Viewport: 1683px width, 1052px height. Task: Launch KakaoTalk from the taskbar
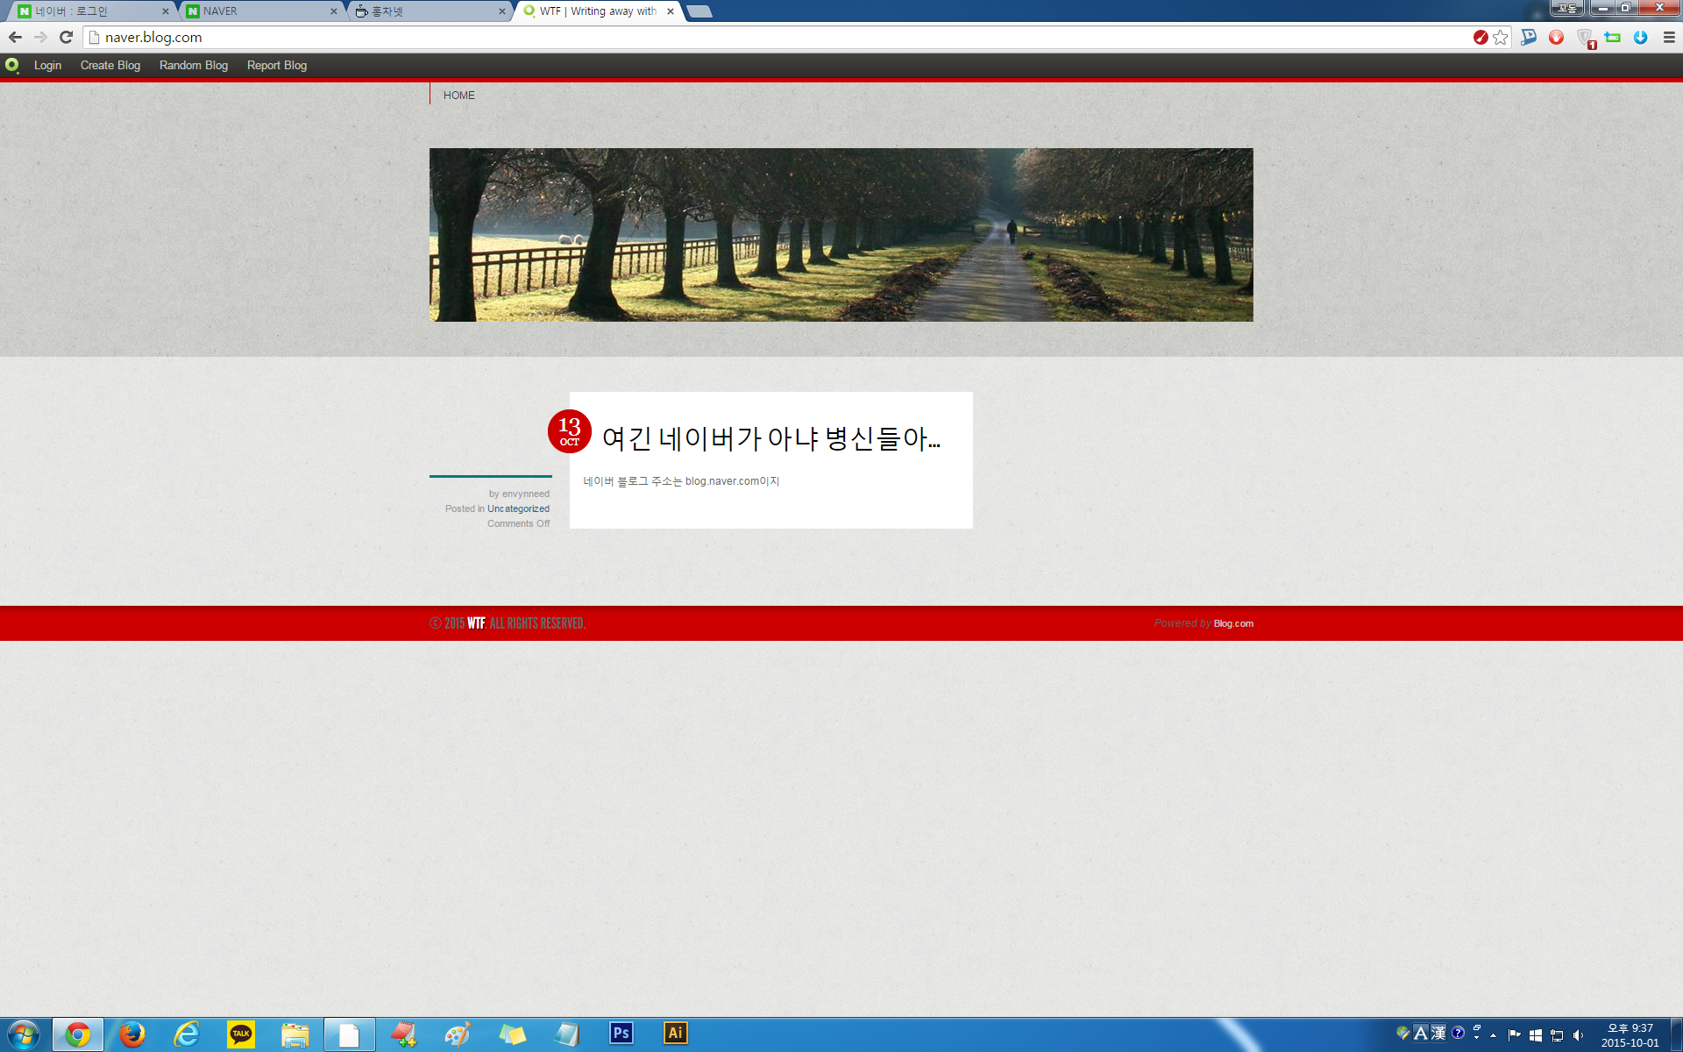[241, 1034]
